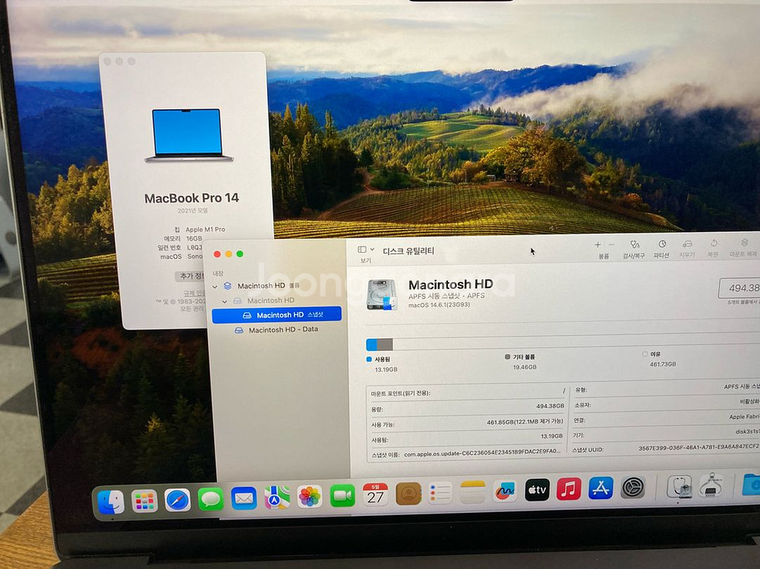Launch Safari from the Dock
The image size is (760, 569).
tap(178, 500)
